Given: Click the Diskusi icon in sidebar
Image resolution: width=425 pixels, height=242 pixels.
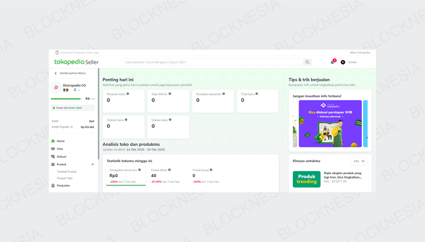Looking at the screenshot, I should [x=53, y=156].
